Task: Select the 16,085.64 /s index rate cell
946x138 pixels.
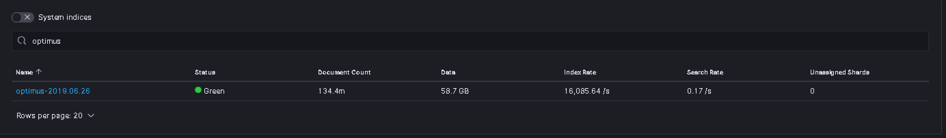Action: [x=586, y=91]
